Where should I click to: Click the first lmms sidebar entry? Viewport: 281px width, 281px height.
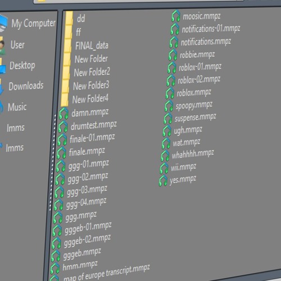pos(16,128)
